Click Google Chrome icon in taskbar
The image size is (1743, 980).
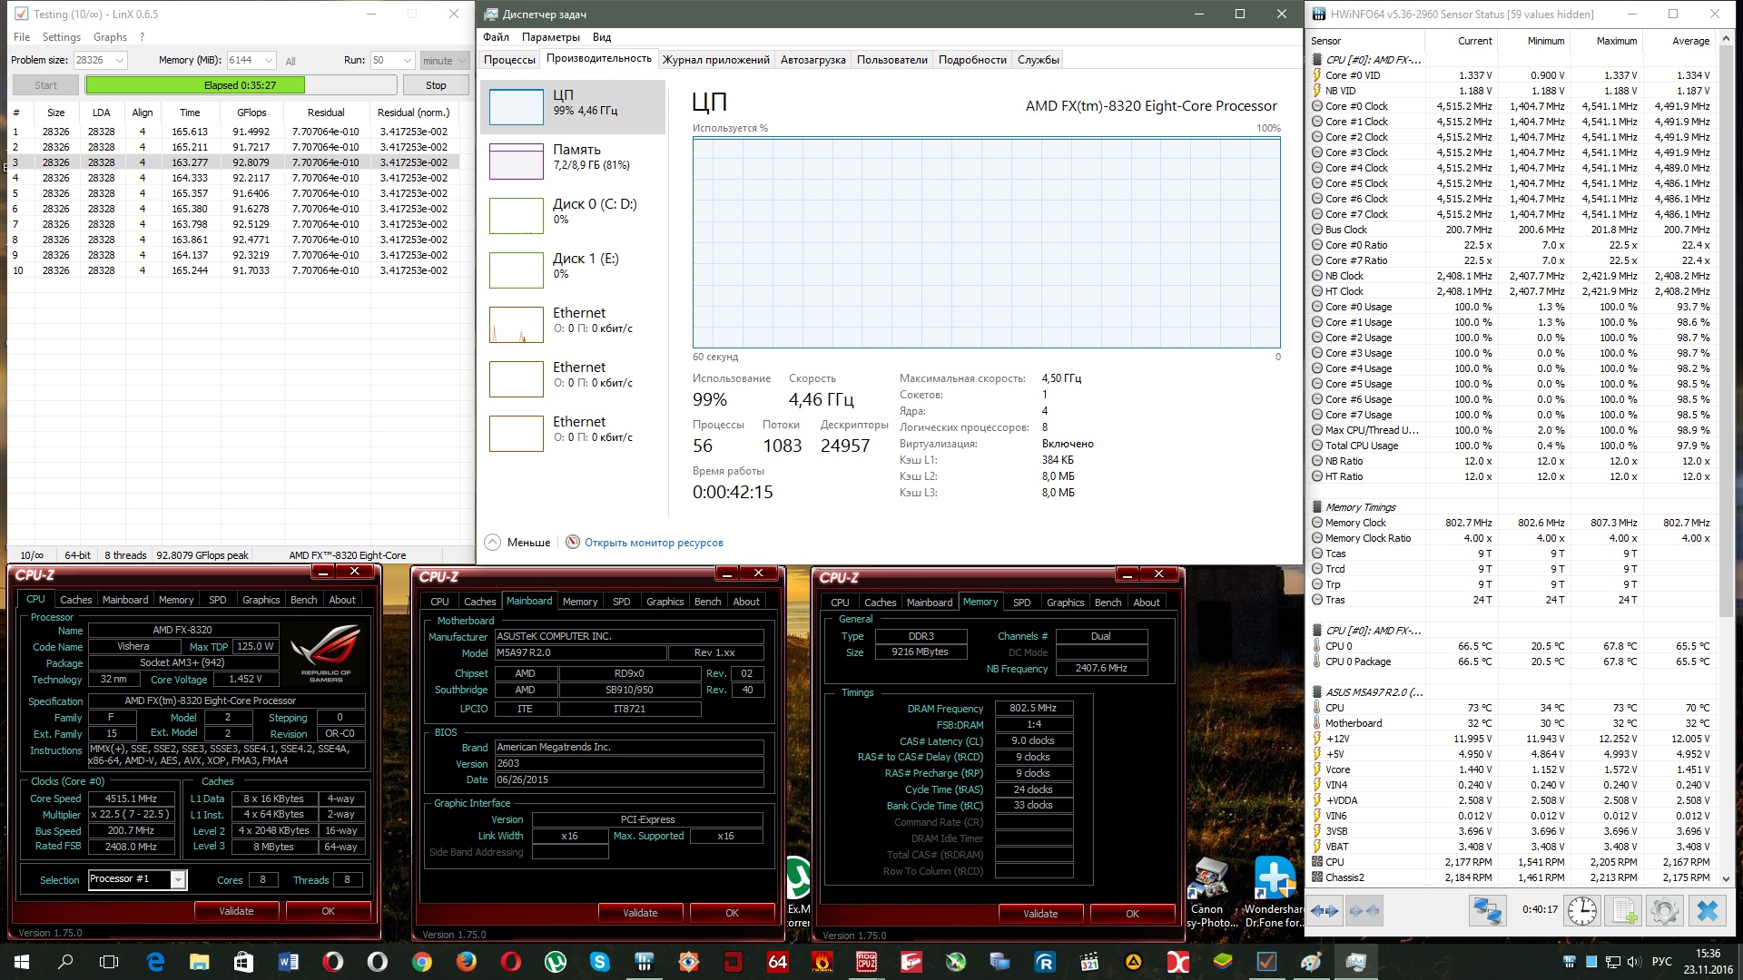tap(422, 961)
